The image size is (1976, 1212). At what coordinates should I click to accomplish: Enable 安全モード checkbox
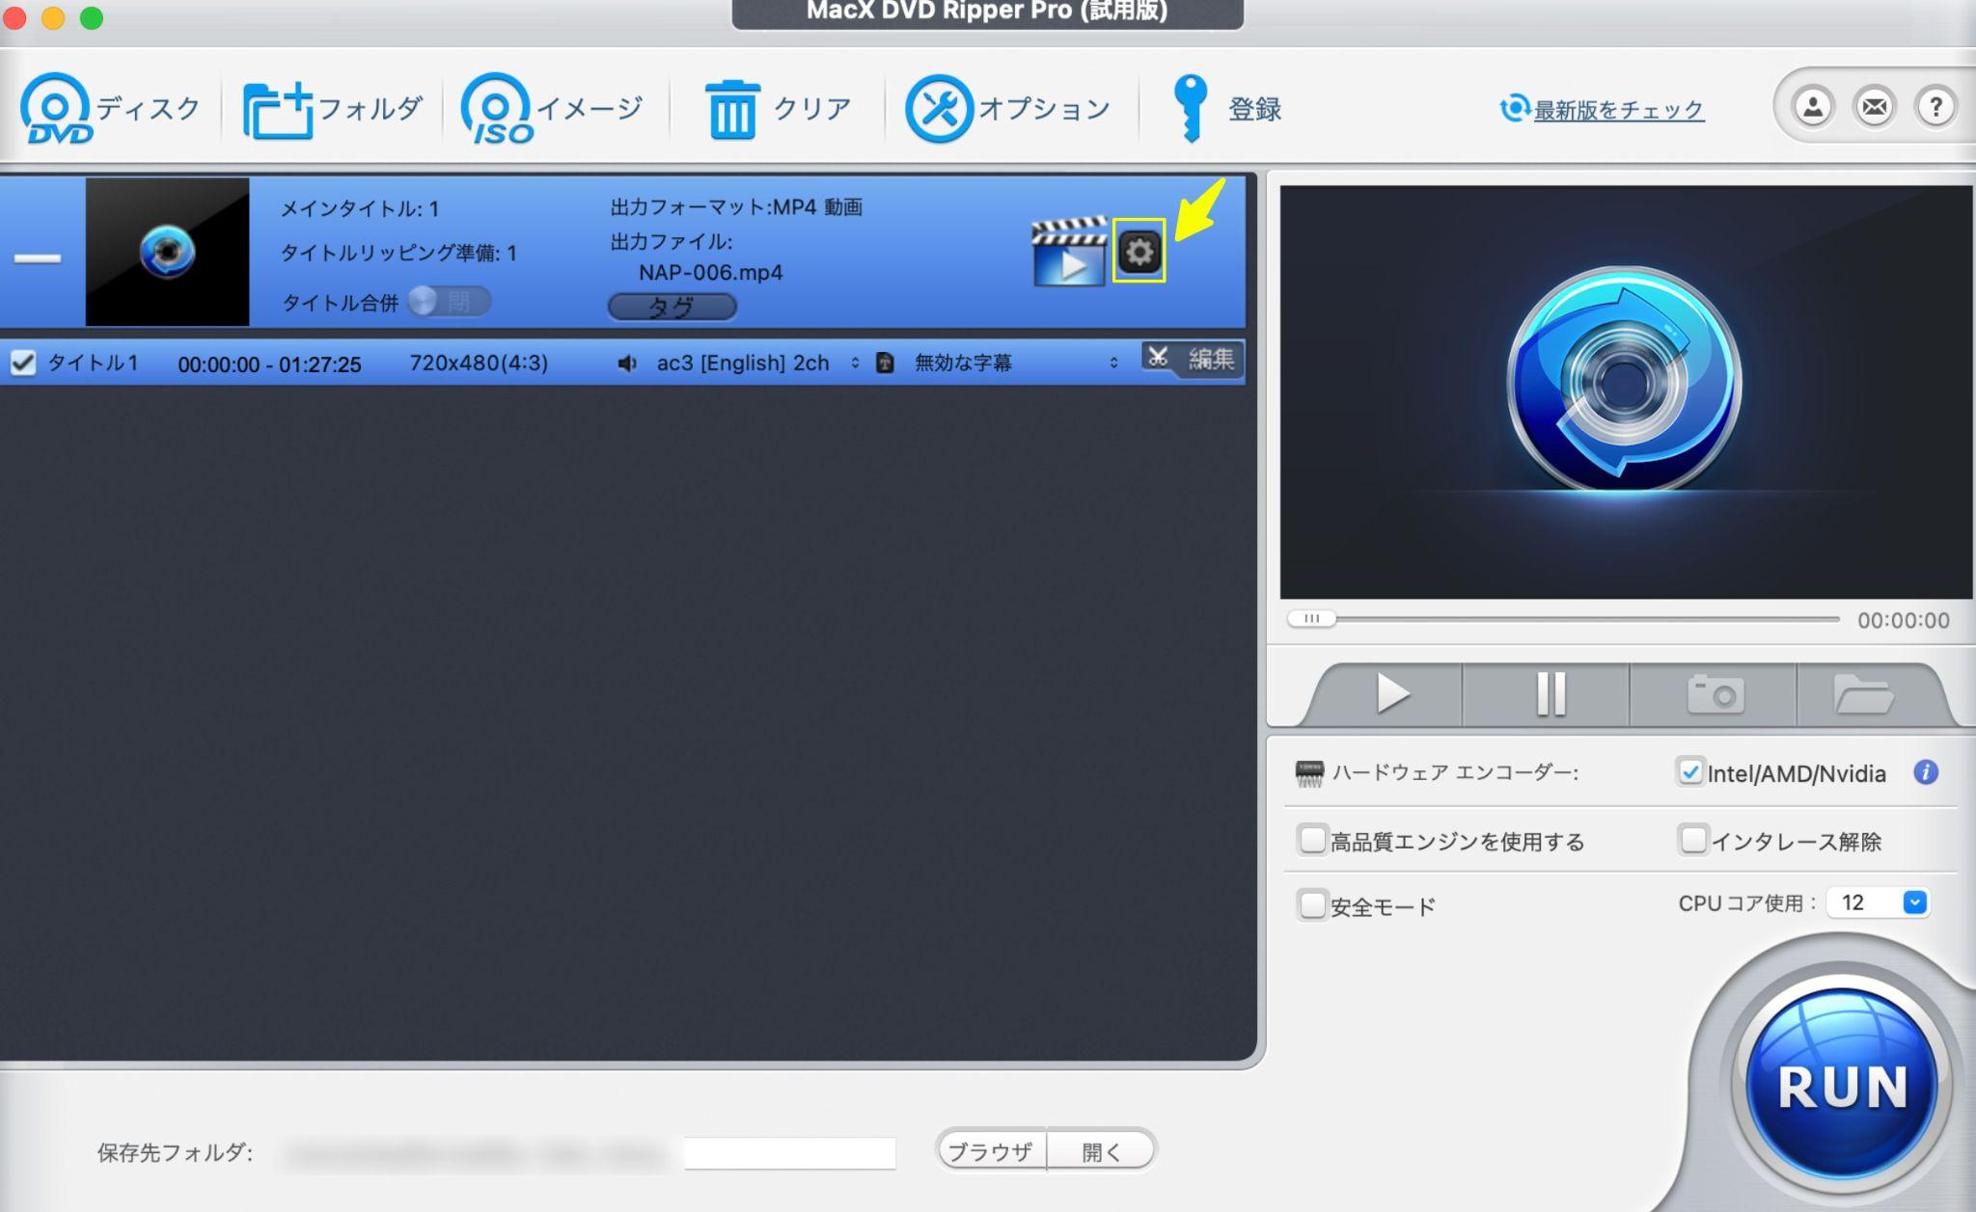tap(1311, 905)
